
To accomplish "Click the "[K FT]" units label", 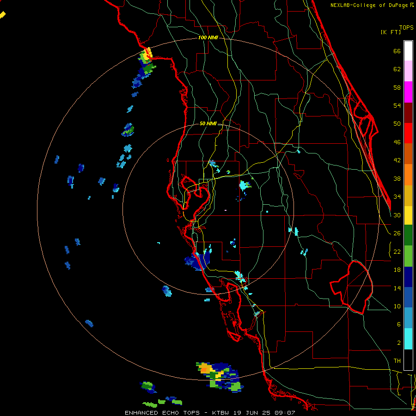I will [391, 32].
